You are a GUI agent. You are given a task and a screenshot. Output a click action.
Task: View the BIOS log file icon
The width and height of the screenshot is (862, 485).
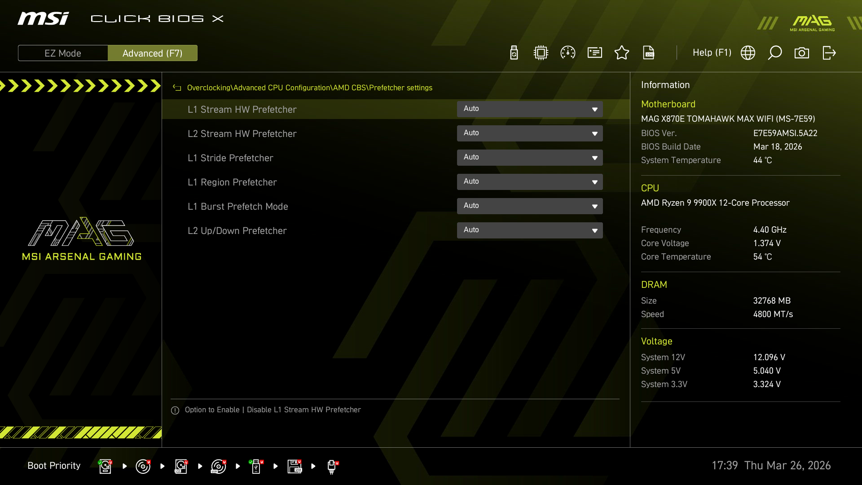[649, 53]
